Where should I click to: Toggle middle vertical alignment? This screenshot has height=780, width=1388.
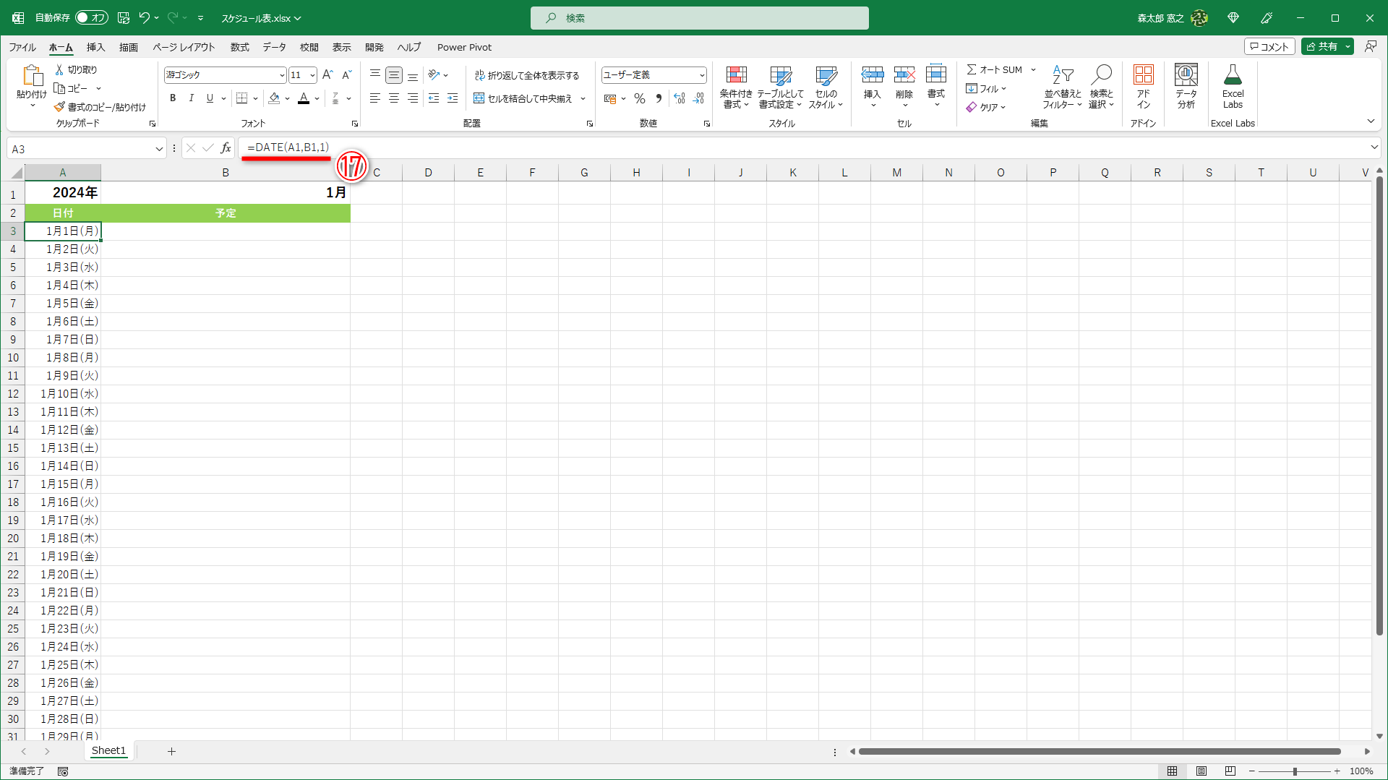tap(394, 74)
